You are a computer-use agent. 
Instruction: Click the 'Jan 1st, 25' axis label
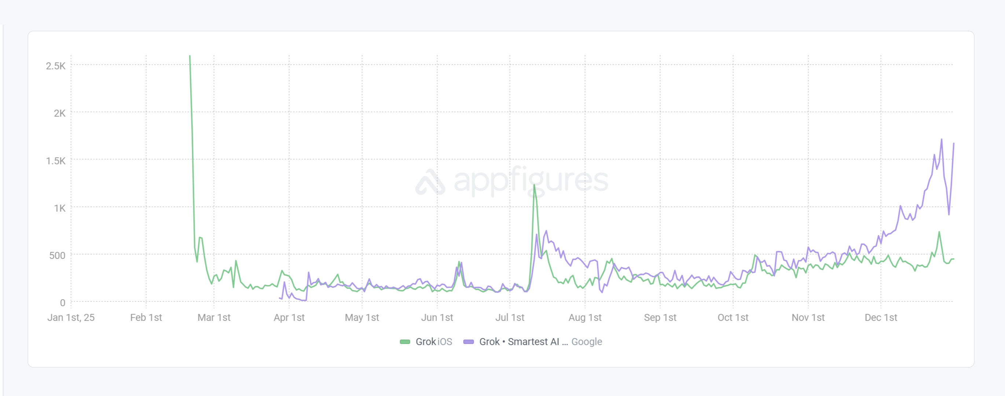click(71, 318)
